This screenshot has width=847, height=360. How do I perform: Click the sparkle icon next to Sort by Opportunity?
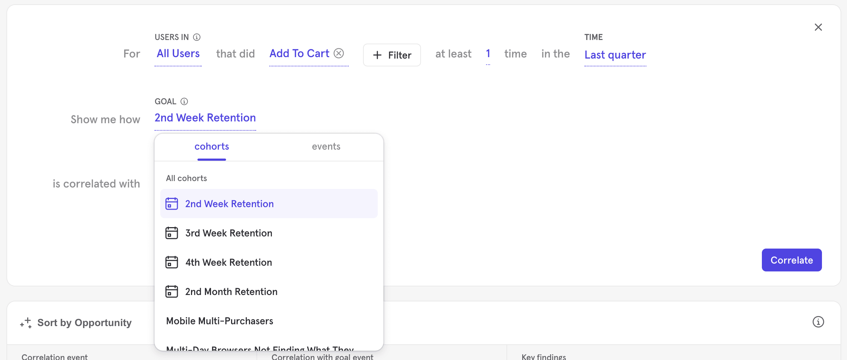tap(25, 322)
